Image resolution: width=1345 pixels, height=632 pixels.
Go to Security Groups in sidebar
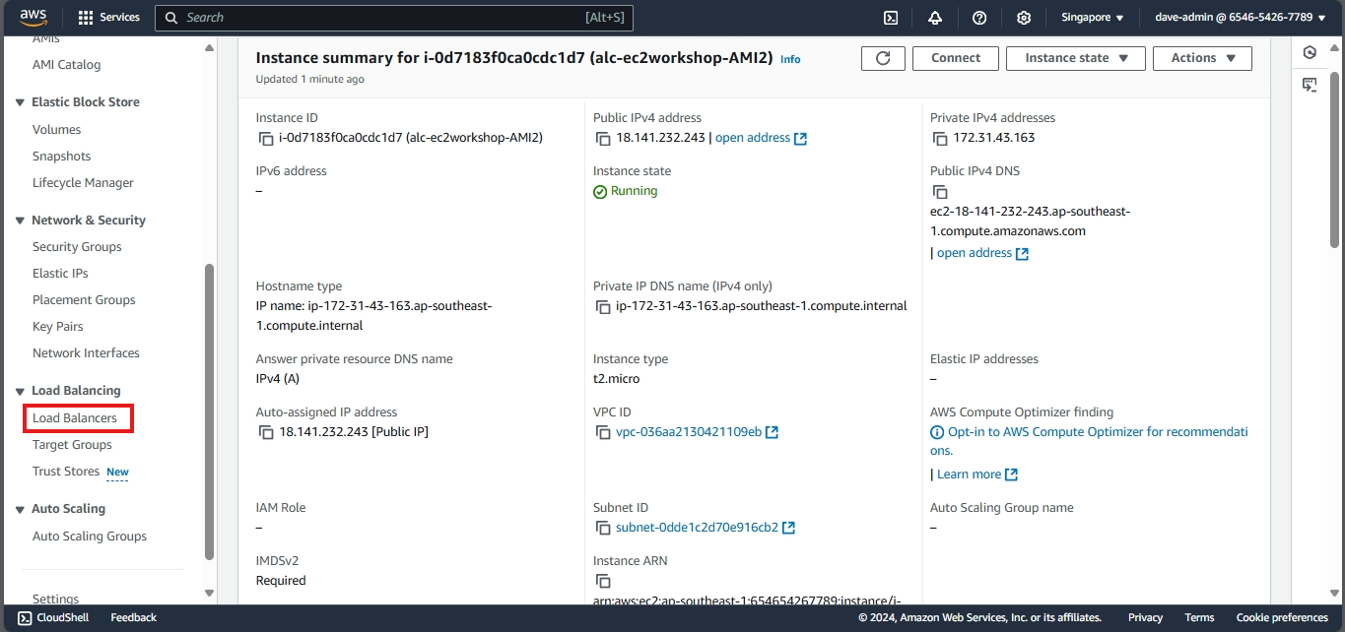[77, 247]
